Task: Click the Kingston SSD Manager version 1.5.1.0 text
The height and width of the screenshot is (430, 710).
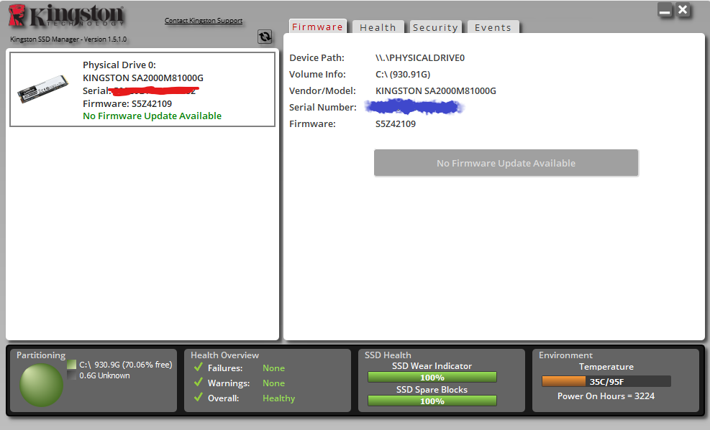Action: point(68,39)
